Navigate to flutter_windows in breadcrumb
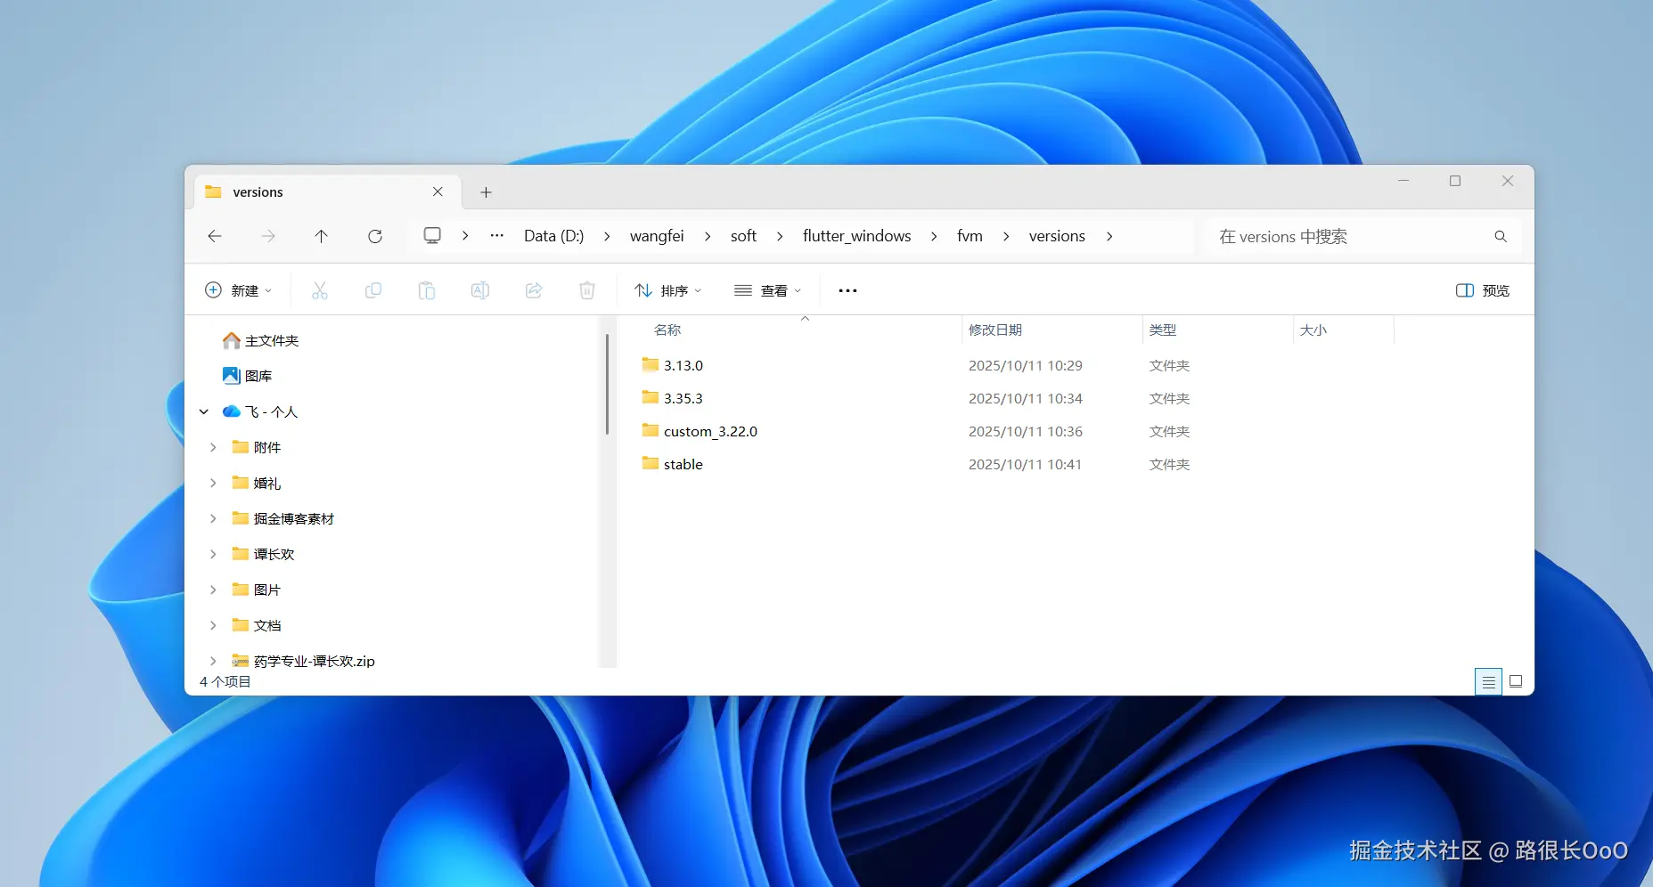This screenshot has width=1653, height=887. click(x=856, y=236)
